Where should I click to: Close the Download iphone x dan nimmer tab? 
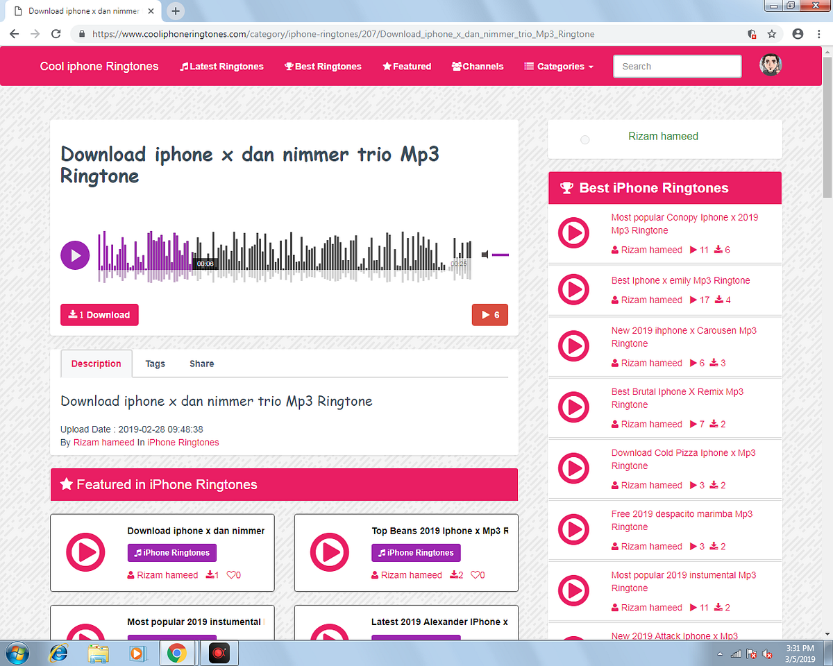[x=151, y=11]
